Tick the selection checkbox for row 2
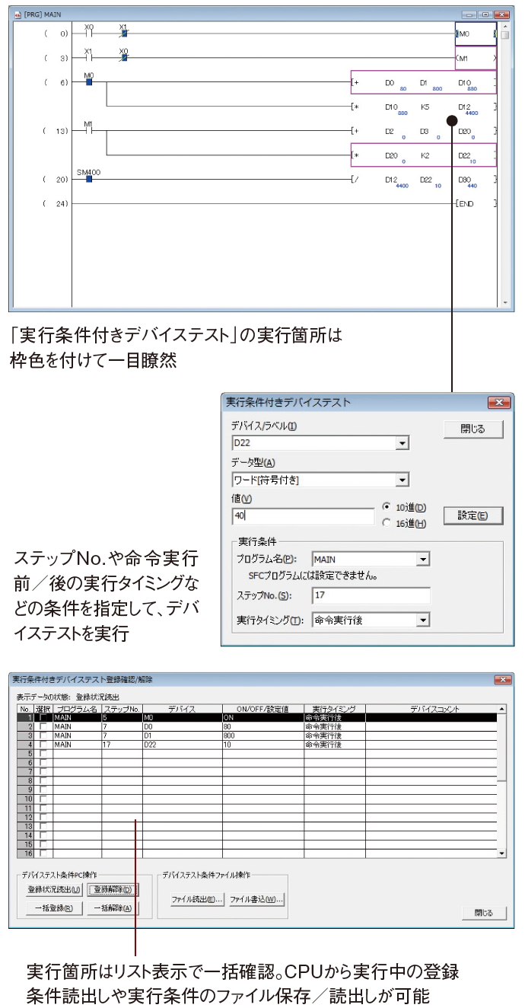The image size is (525, 1008). 43,726
